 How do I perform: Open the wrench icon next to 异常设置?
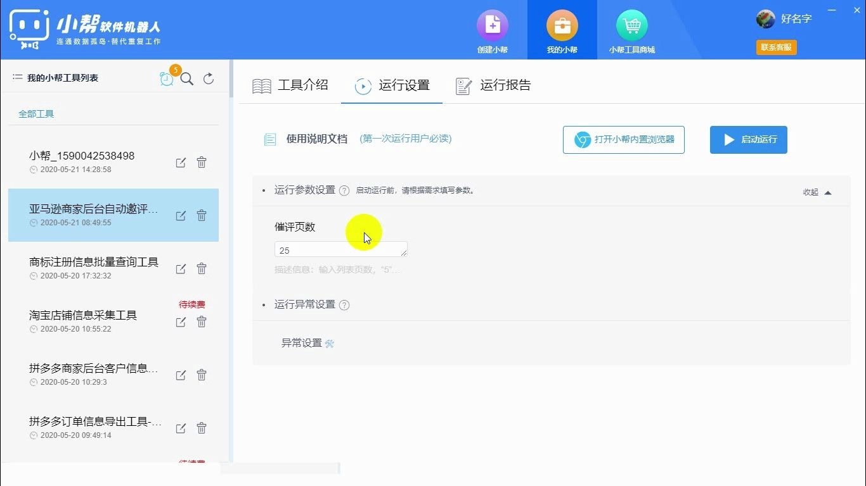tap(329, 344)
